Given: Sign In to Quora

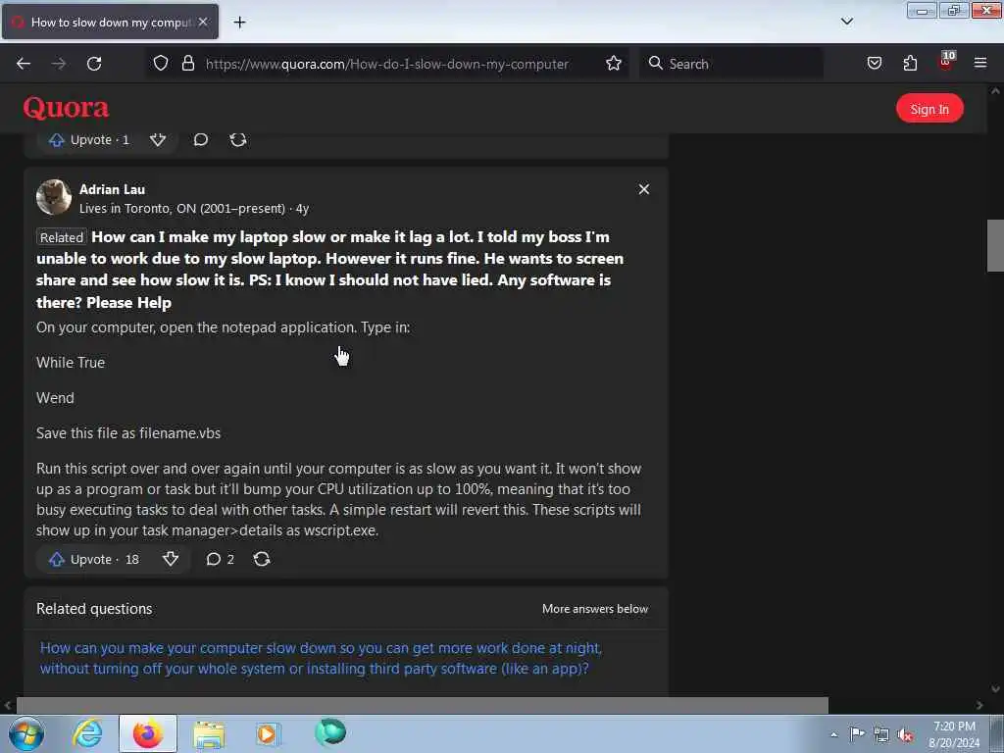Looking at the screenshot, I should (929, 109).
